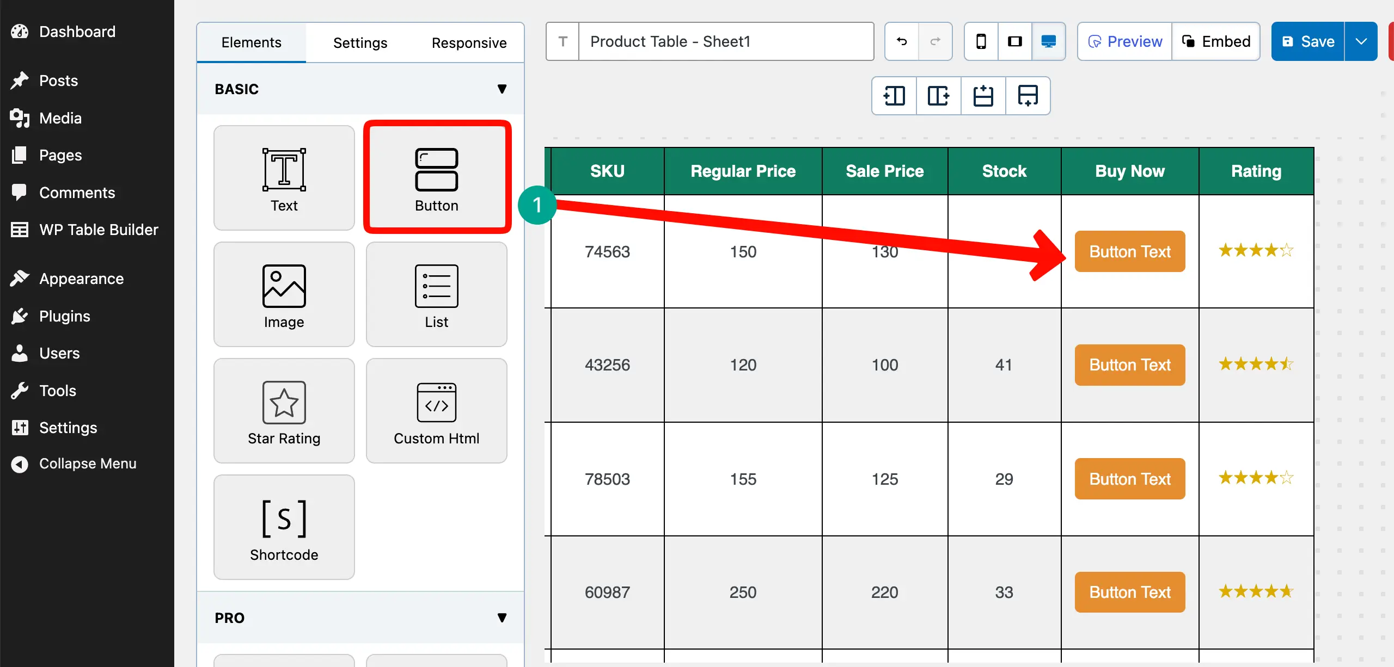The width and height of the screenshot is (1394, 667).
Task: Switch to the Settings tab
Action: tap(360, 42)
